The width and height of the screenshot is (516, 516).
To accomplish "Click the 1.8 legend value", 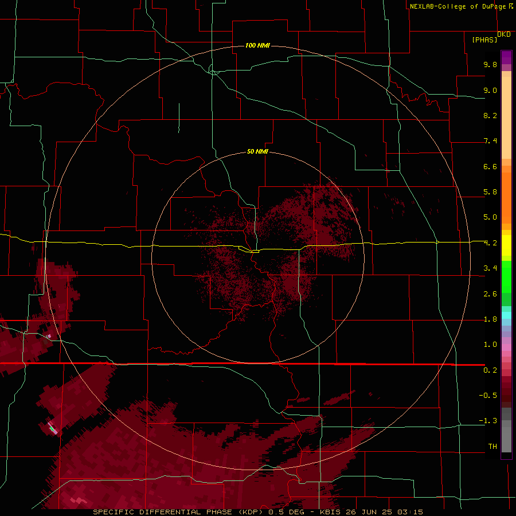I will 490,319.
